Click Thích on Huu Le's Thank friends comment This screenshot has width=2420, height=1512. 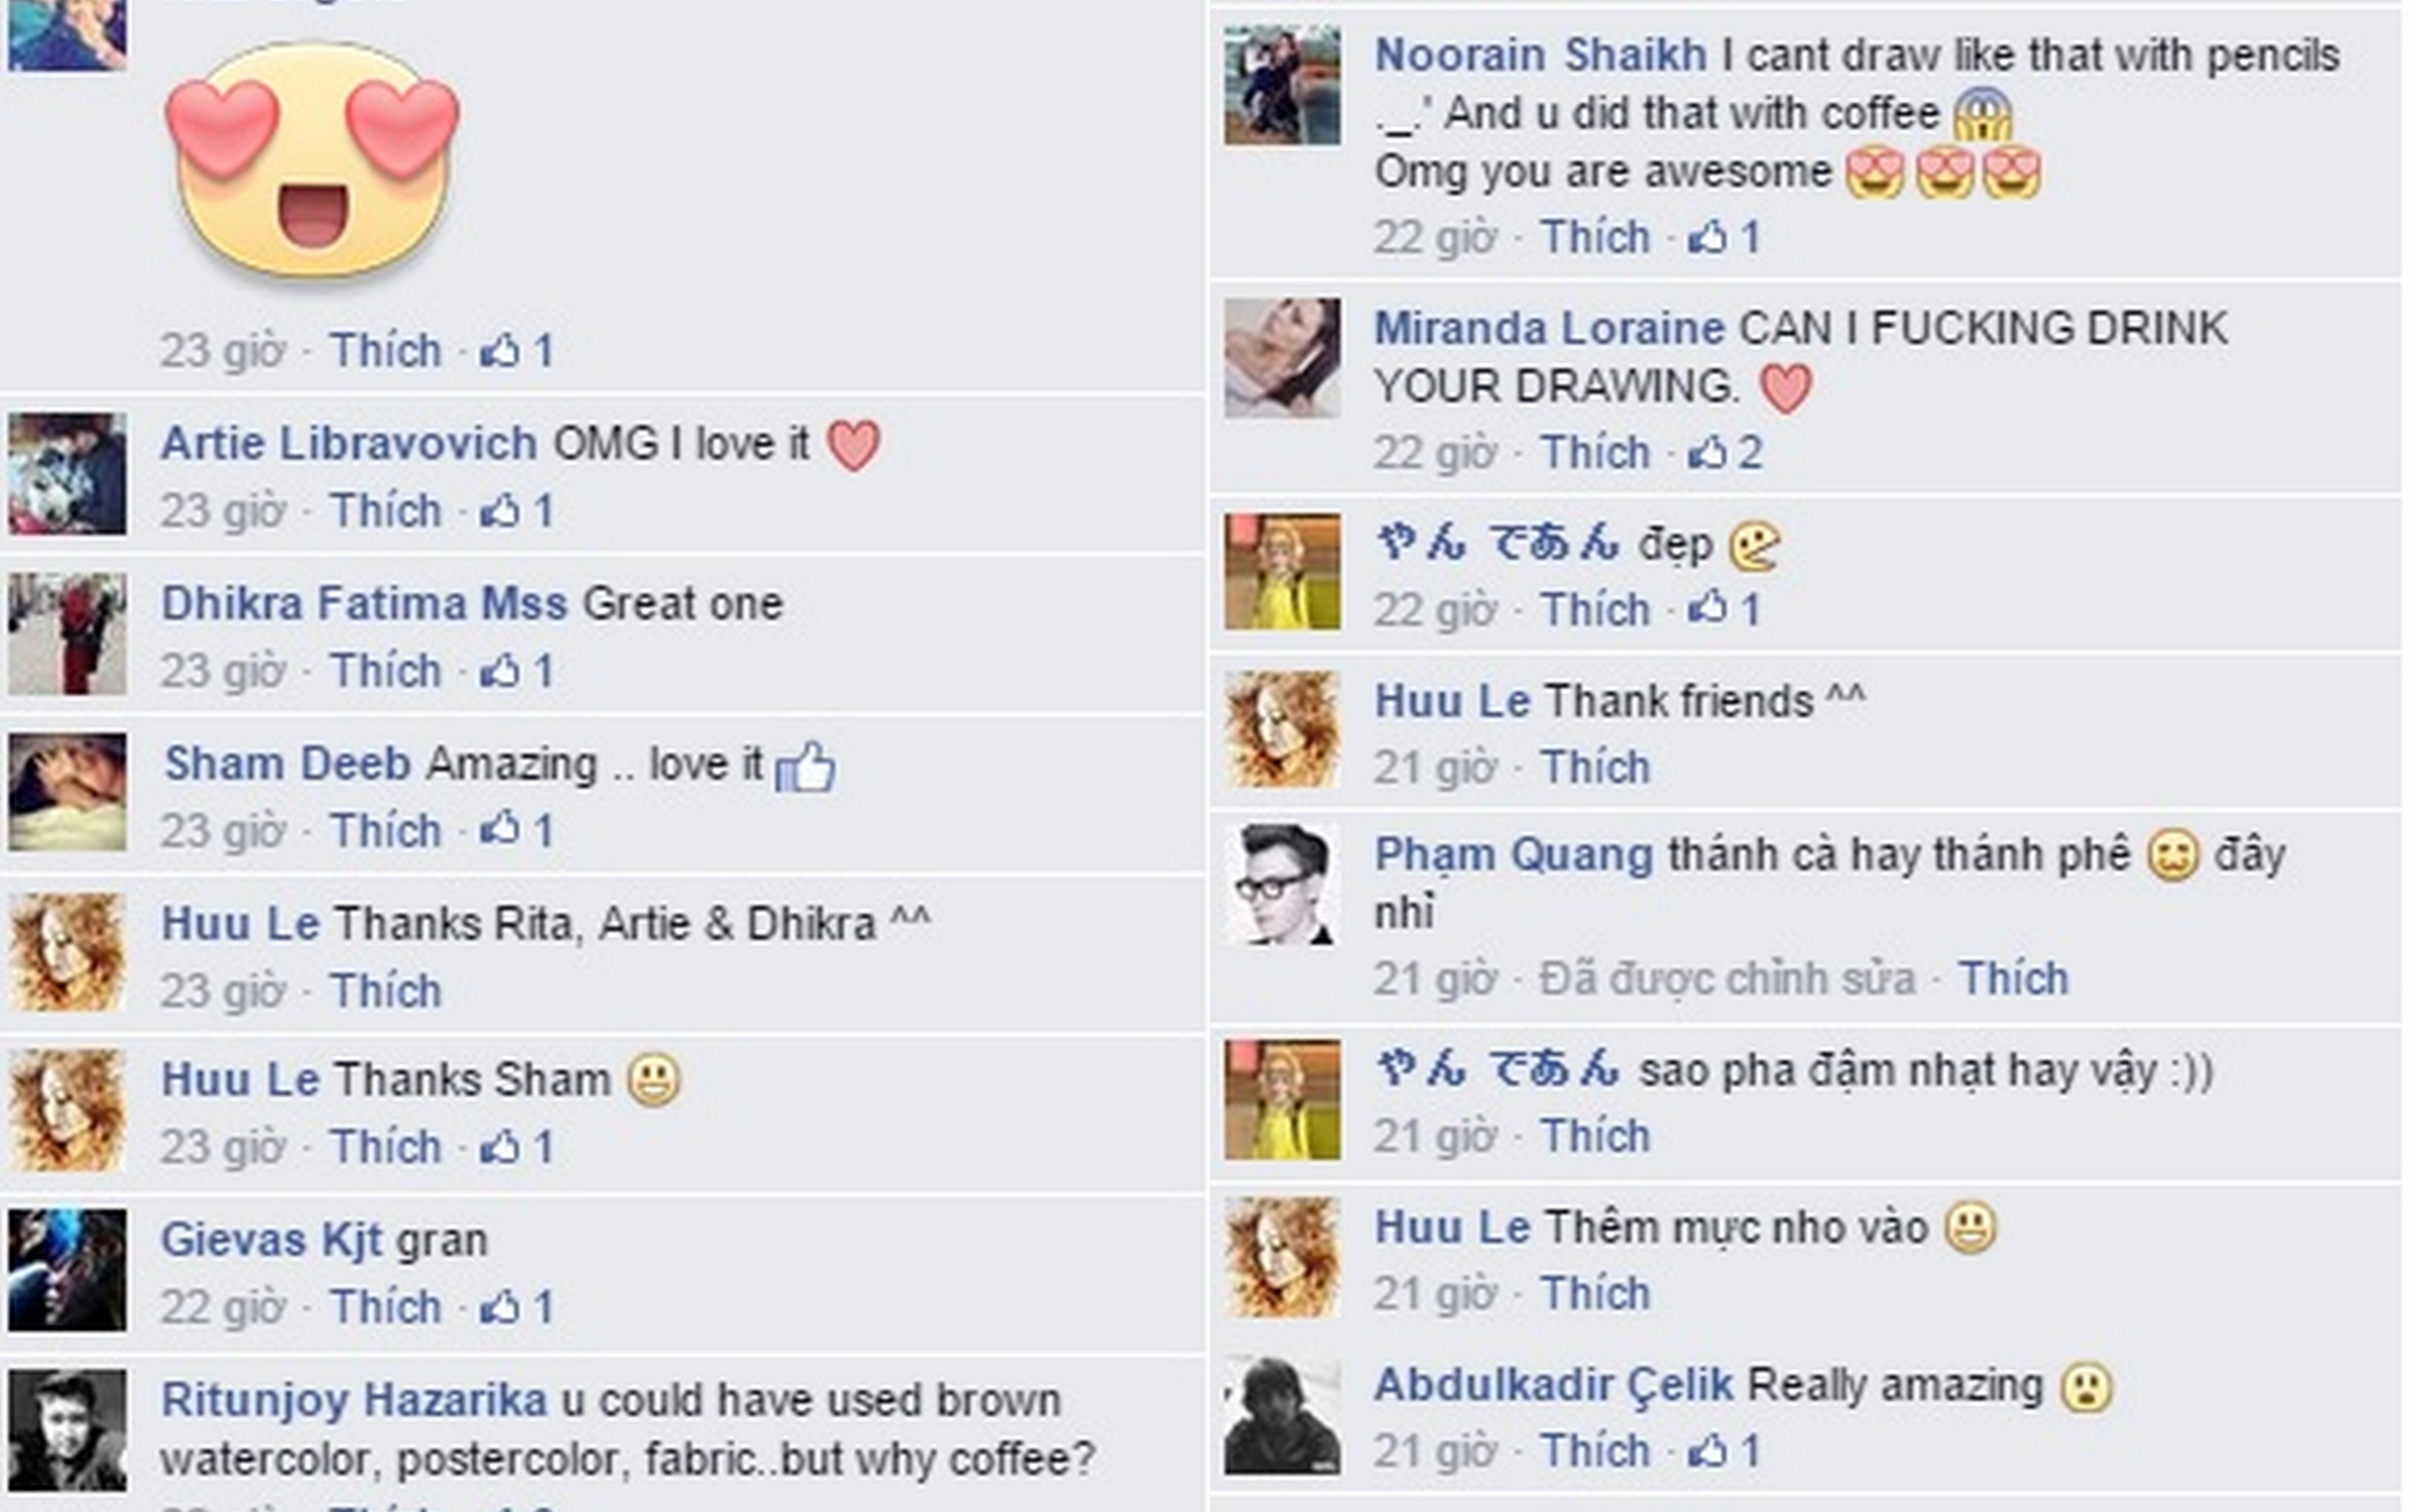[1595, 767]
